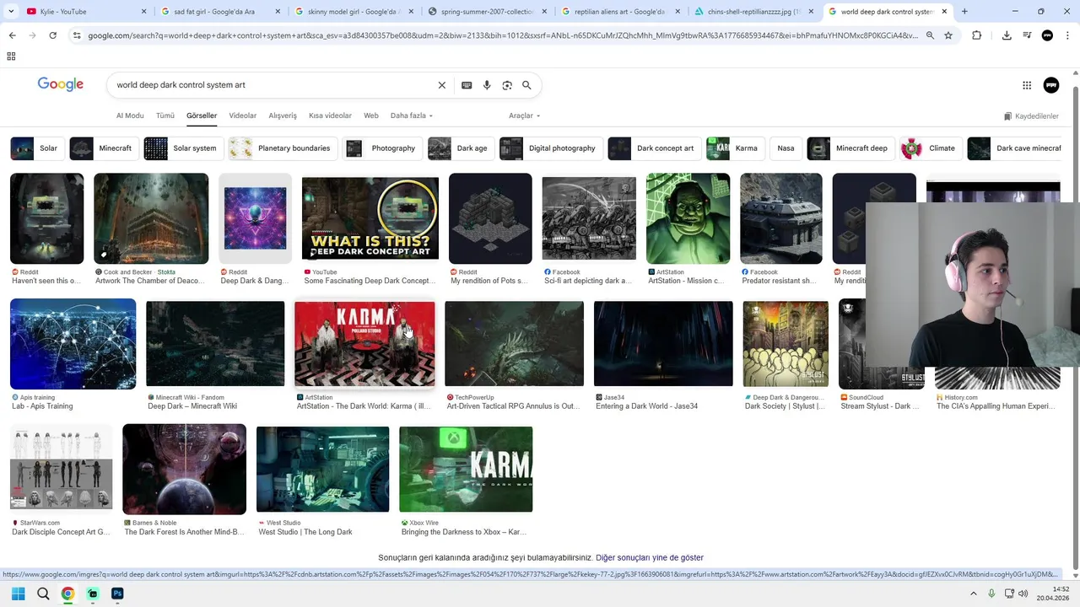The width and height of the screenshot is (1080, 607).
Task: Open the Chrome apps grid in the bookmarks bar
Action: click(x=11, y=56)
